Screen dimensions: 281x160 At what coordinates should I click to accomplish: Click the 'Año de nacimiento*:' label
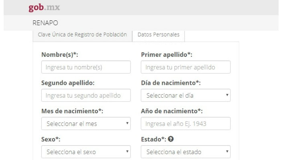pos(172,111)
